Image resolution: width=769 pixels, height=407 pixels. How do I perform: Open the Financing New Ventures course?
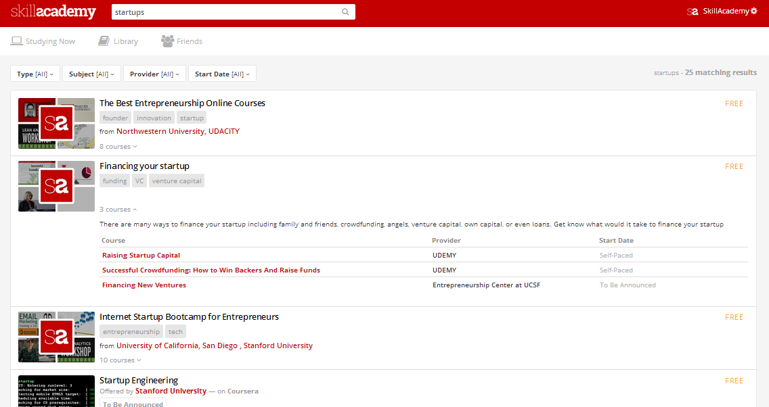(144, 285)
